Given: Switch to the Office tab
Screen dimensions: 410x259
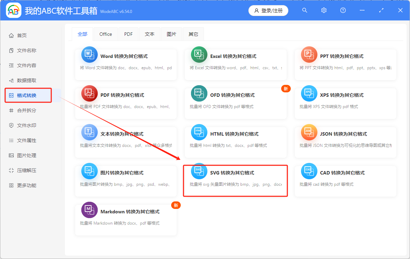Looking at the screenshot, I should coord(106,34).
